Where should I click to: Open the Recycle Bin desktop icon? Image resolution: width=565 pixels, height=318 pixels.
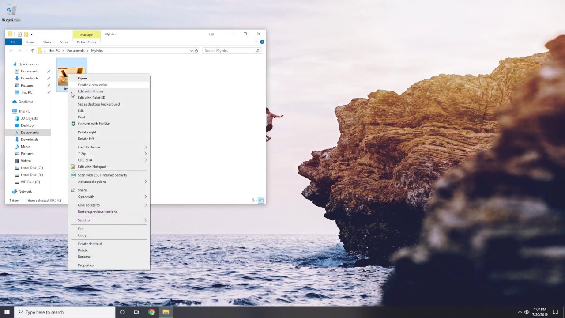(11, 13)
